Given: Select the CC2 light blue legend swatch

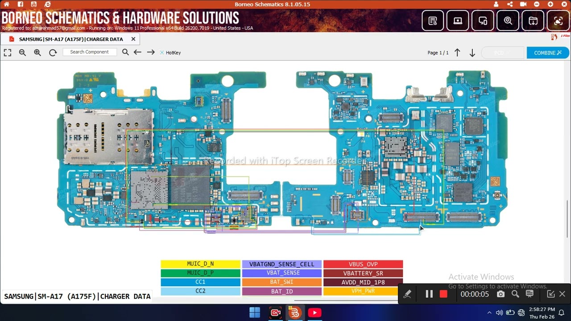Looking at the screenshot, I should tap(200, 291).
